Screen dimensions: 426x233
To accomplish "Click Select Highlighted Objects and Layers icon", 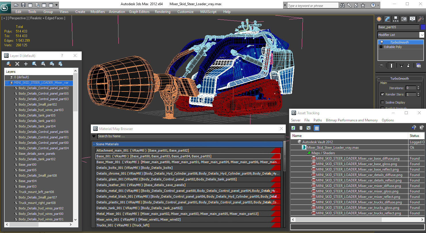I will coord(34,64).
